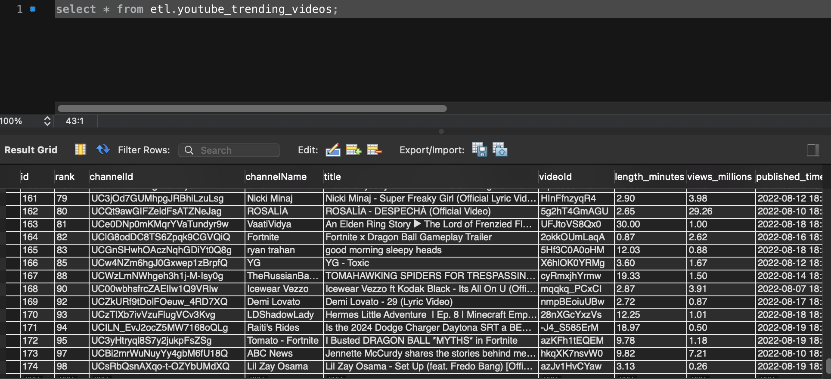Select the Fortnite channelName cell
The height and width of the screenshot is (379, 831).
point(284,237)
